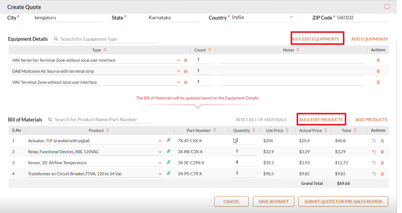This screenshot has width=402, height=213.
Task: Delete the Sensor product row
Action: click(x=382, y=163)
